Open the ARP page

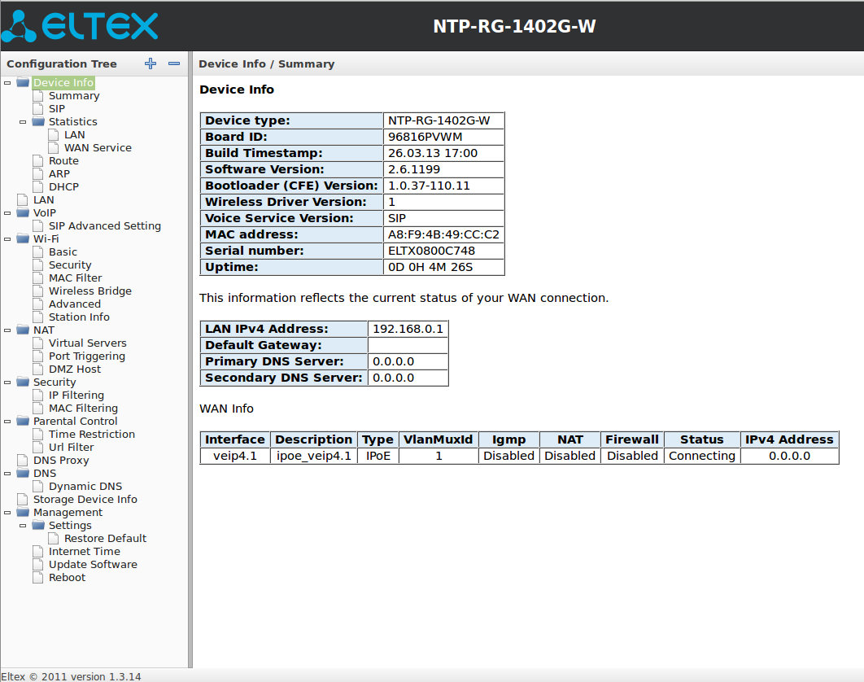(59, 173)
